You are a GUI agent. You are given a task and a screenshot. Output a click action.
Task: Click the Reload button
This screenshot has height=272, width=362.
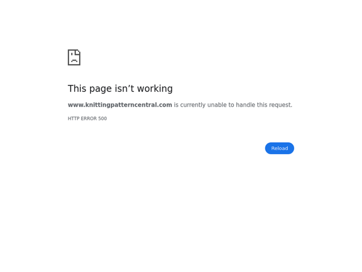(x=279, y=148)
